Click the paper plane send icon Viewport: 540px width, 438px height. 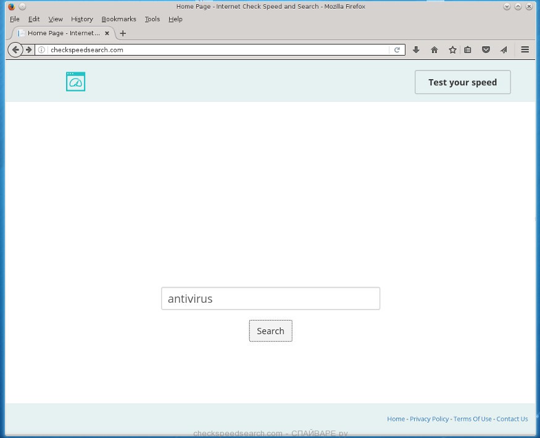pyautogui.click(x=504, y=50)
